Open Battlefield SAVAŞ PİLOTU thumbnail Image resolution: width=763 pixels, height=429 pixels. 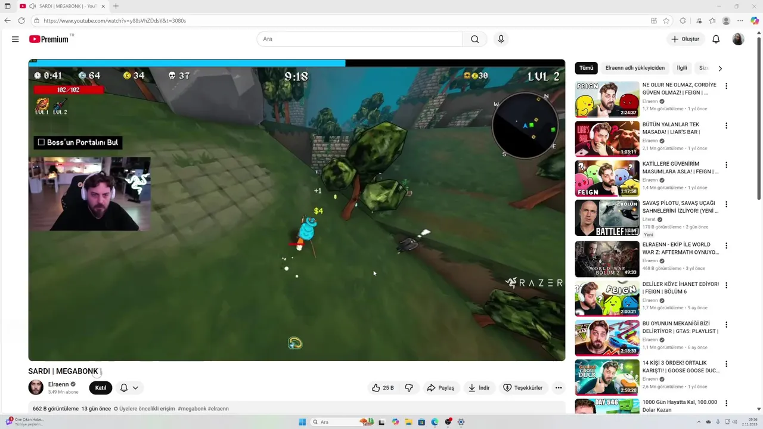[x=607, y=217]
